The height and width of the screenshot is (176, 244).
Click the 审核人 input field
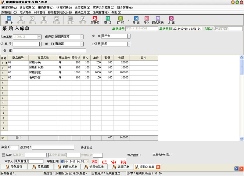coord(29,161)
